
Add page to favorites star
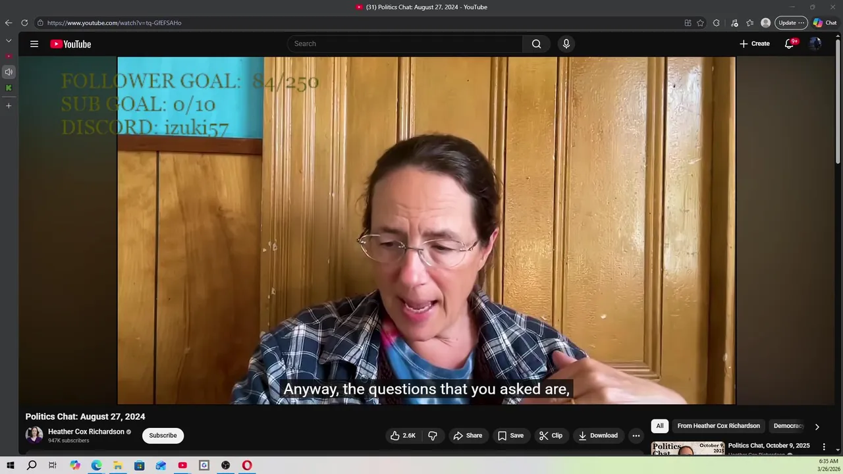(700, 22)
